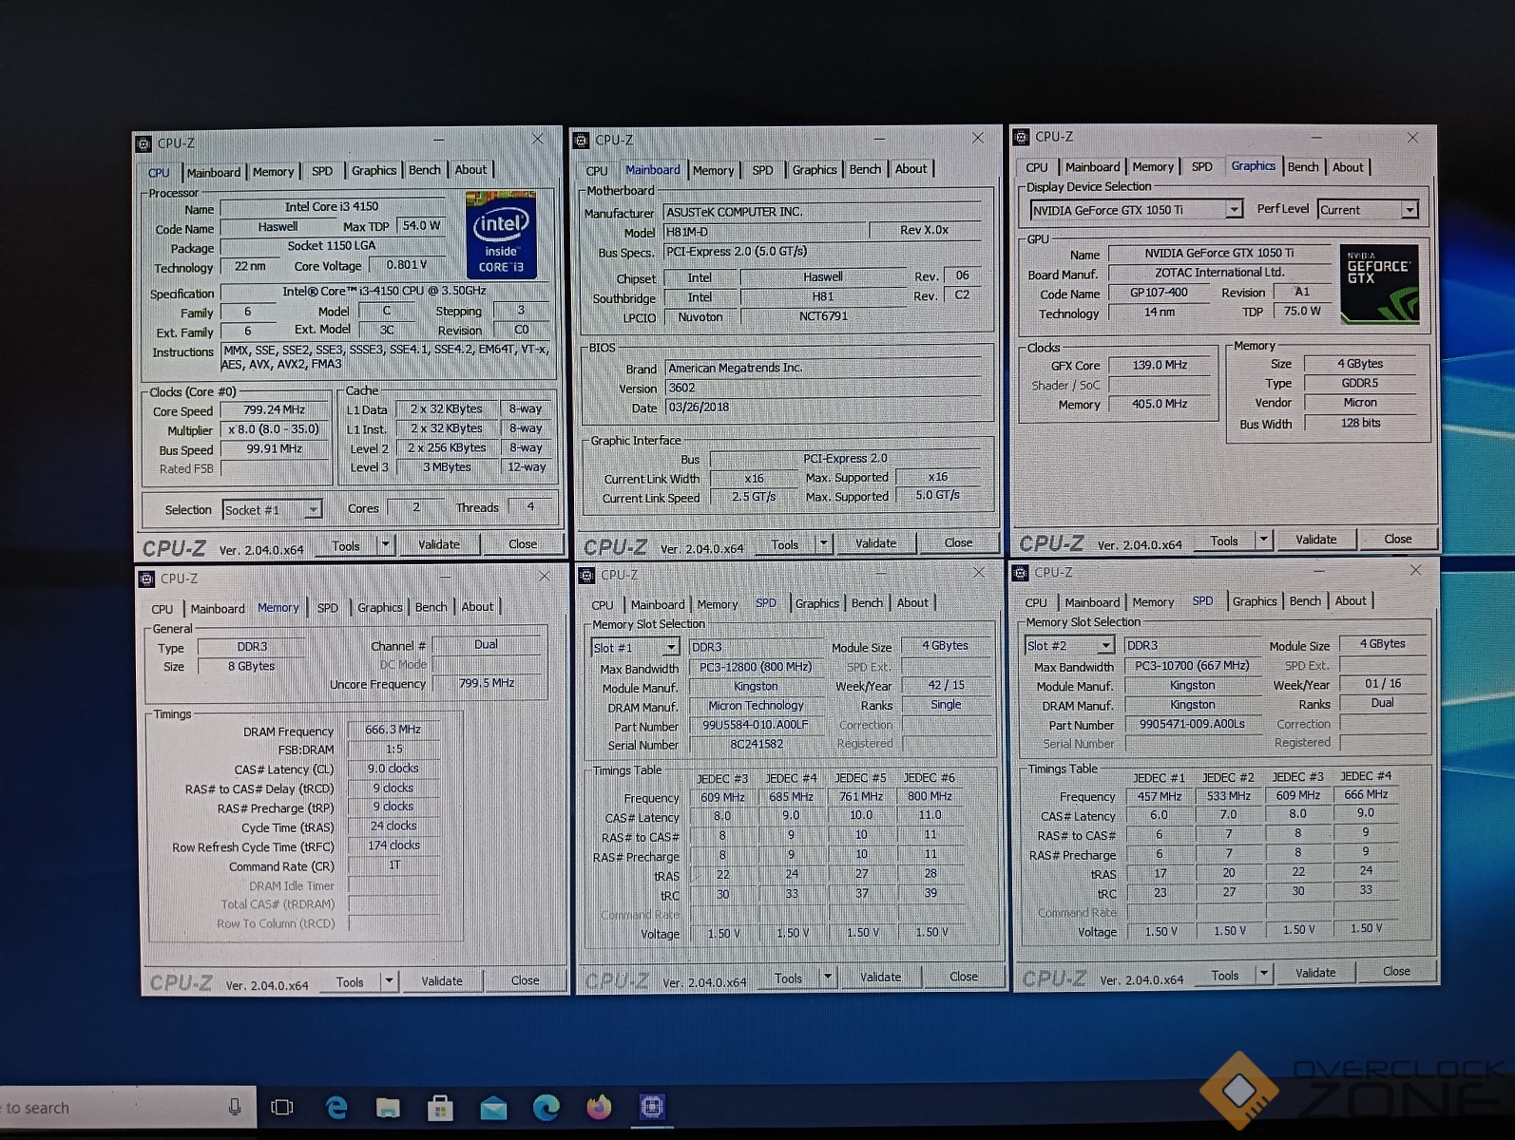Open Mail app from taskbar

click(x=492, y=1108)
